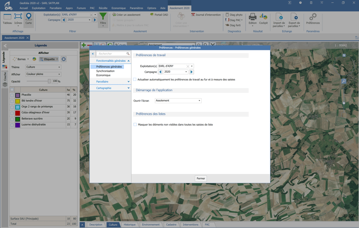The image size is (359, 228).
Task: Open the Parcellaire ribbon menu
Action: point(55,8)
